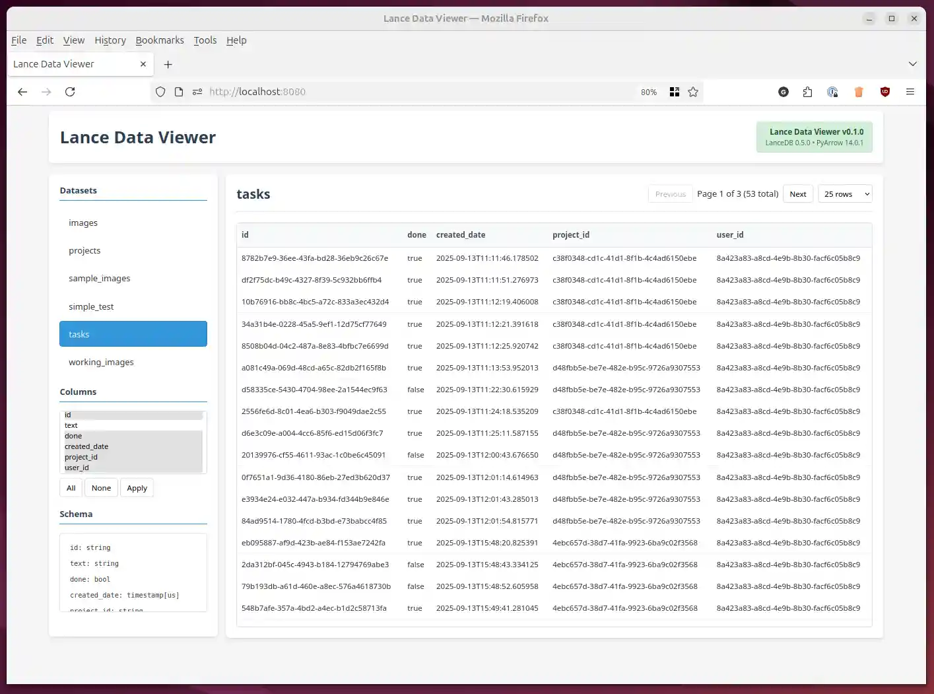Open the Firefox hamburger menu
The image size is (934, 694).
(x=910, y=92)
